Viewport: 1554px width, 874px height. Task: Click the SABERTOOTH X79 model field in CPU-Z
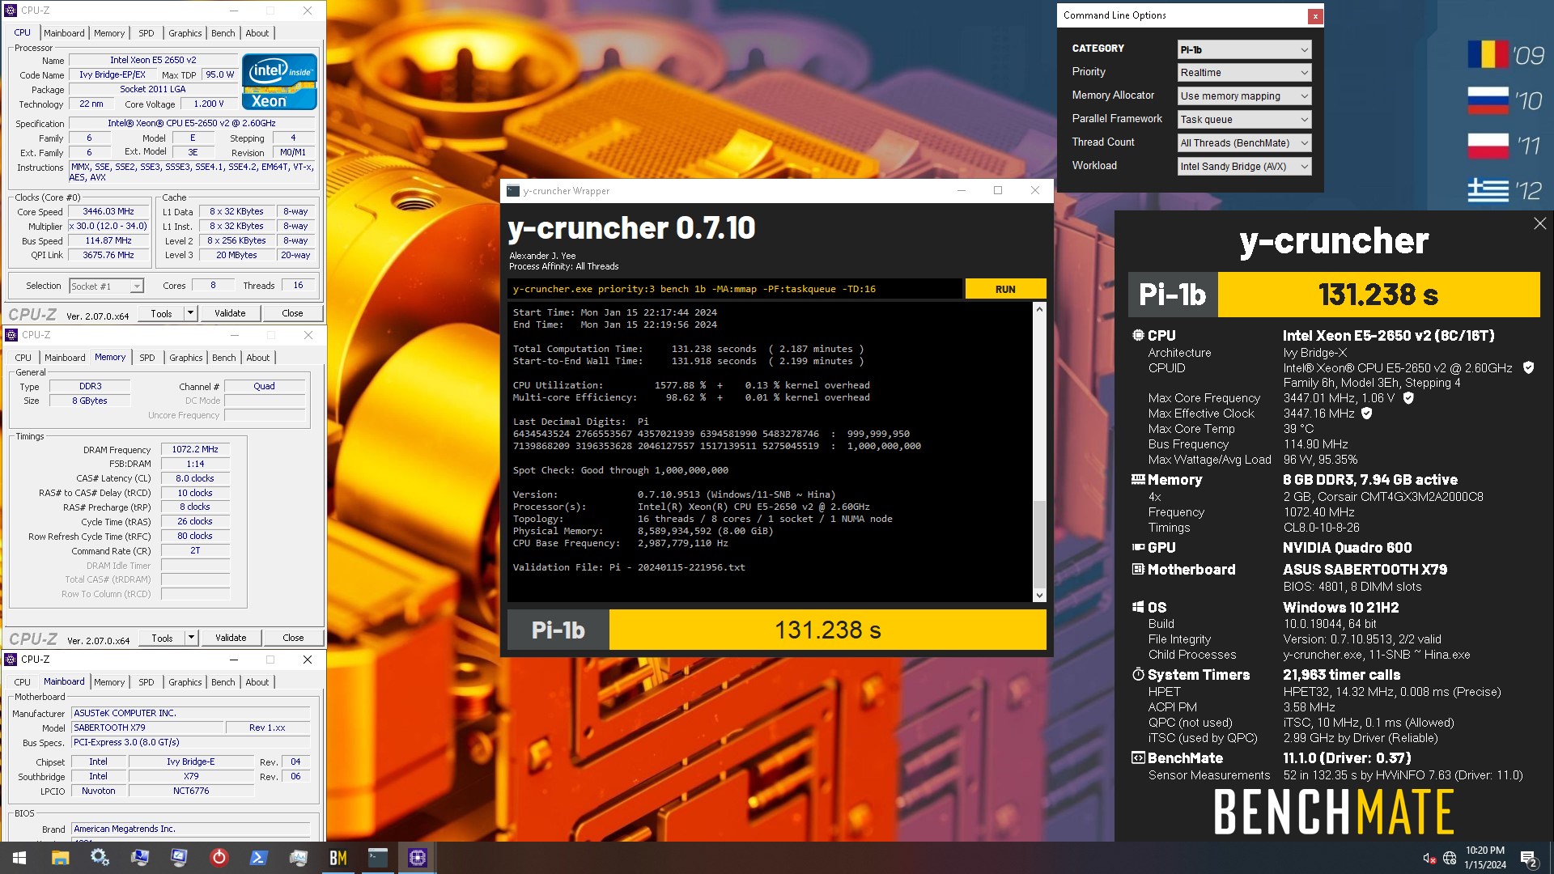coord(147,728)
